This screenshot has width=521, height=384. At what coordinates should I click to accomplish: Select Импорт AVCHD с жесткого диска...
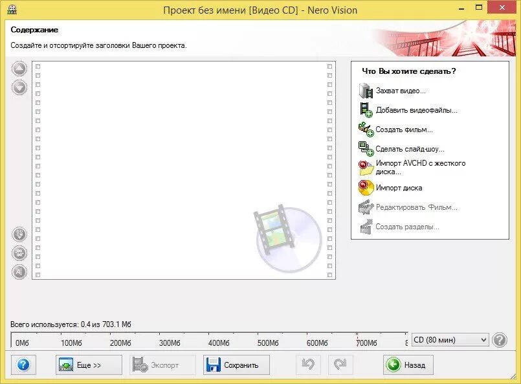coord(420,167)
